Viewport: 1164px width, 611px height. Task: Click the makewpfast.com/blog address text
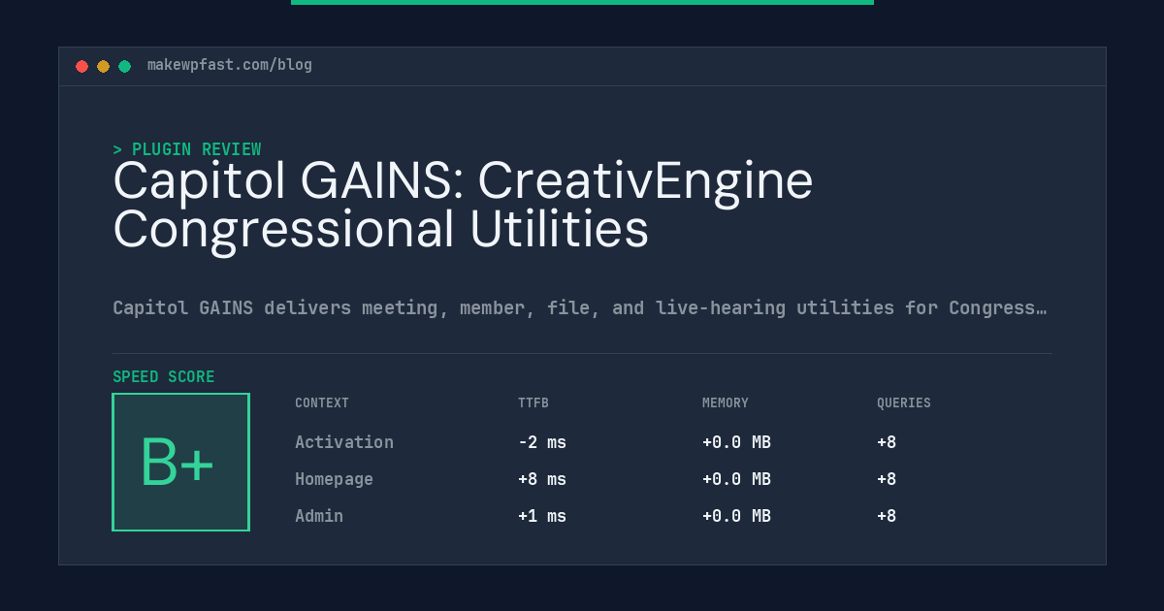[230, 65]
